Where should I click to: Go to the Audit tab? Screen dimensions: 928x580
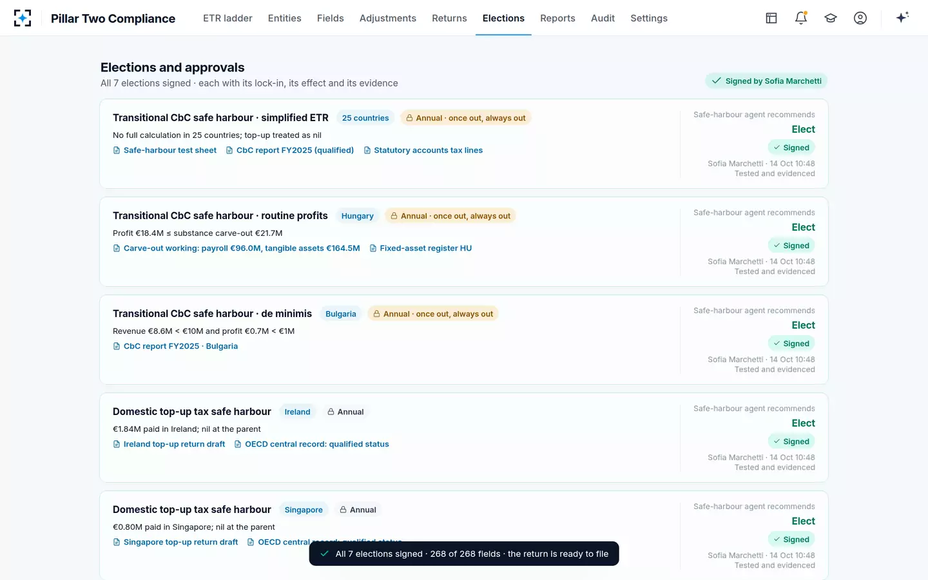tap(603, 18)
